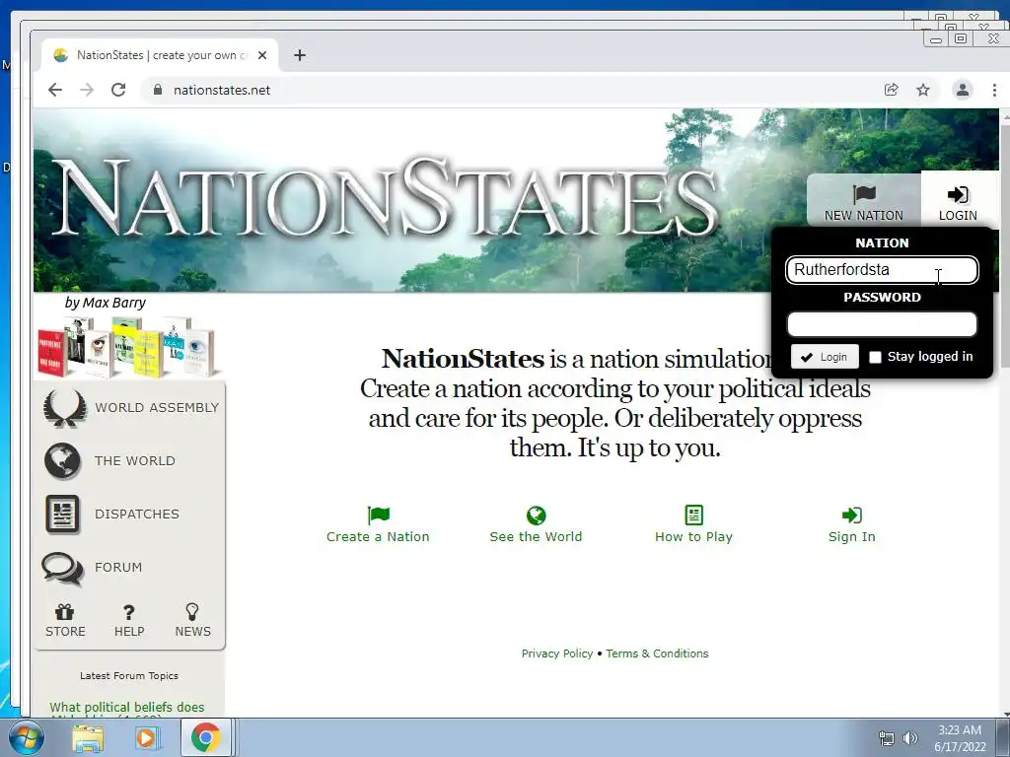This screenshot has width=1010, height=757.
Task: Open The World globe in the sidebar
Action: point(62,461)
